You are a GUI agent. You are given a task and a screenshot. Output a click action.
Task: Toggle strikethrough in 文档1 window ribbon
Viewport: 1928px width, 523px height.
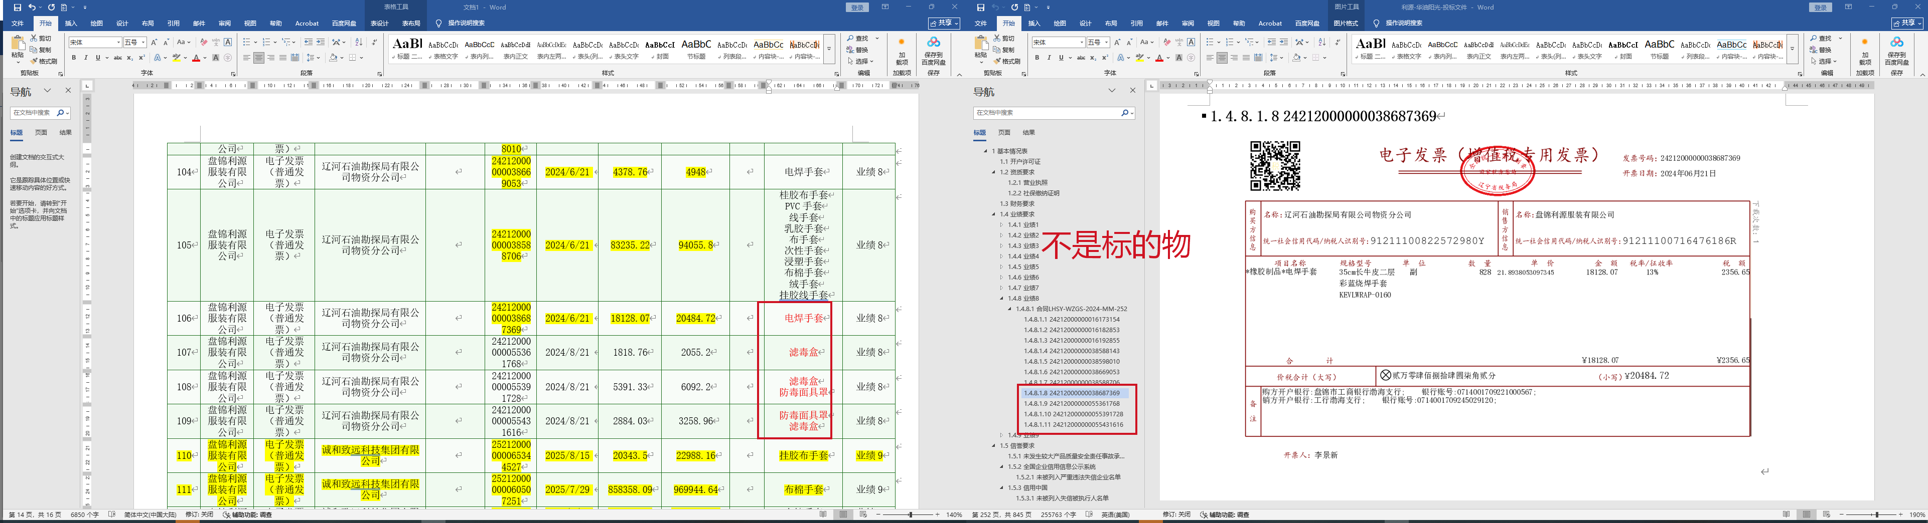117,58
